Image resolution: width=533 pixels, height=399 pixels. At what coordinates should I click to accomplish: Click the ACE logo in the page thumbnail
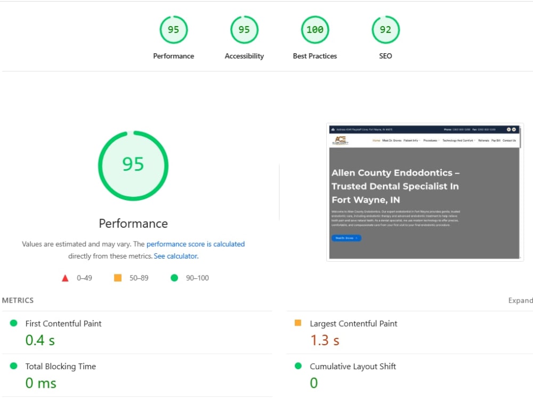(x=340, y=140)
